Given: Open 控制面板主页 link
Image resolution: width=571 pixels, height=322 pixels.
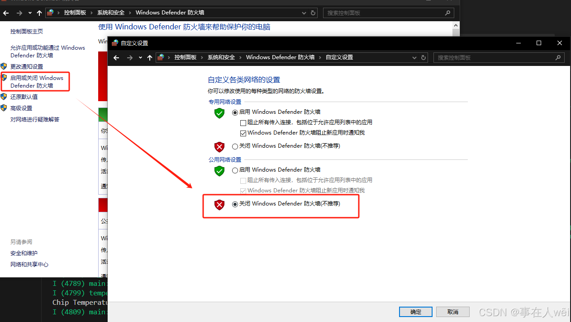Looking at the screenshot, I should pos(27,32).
